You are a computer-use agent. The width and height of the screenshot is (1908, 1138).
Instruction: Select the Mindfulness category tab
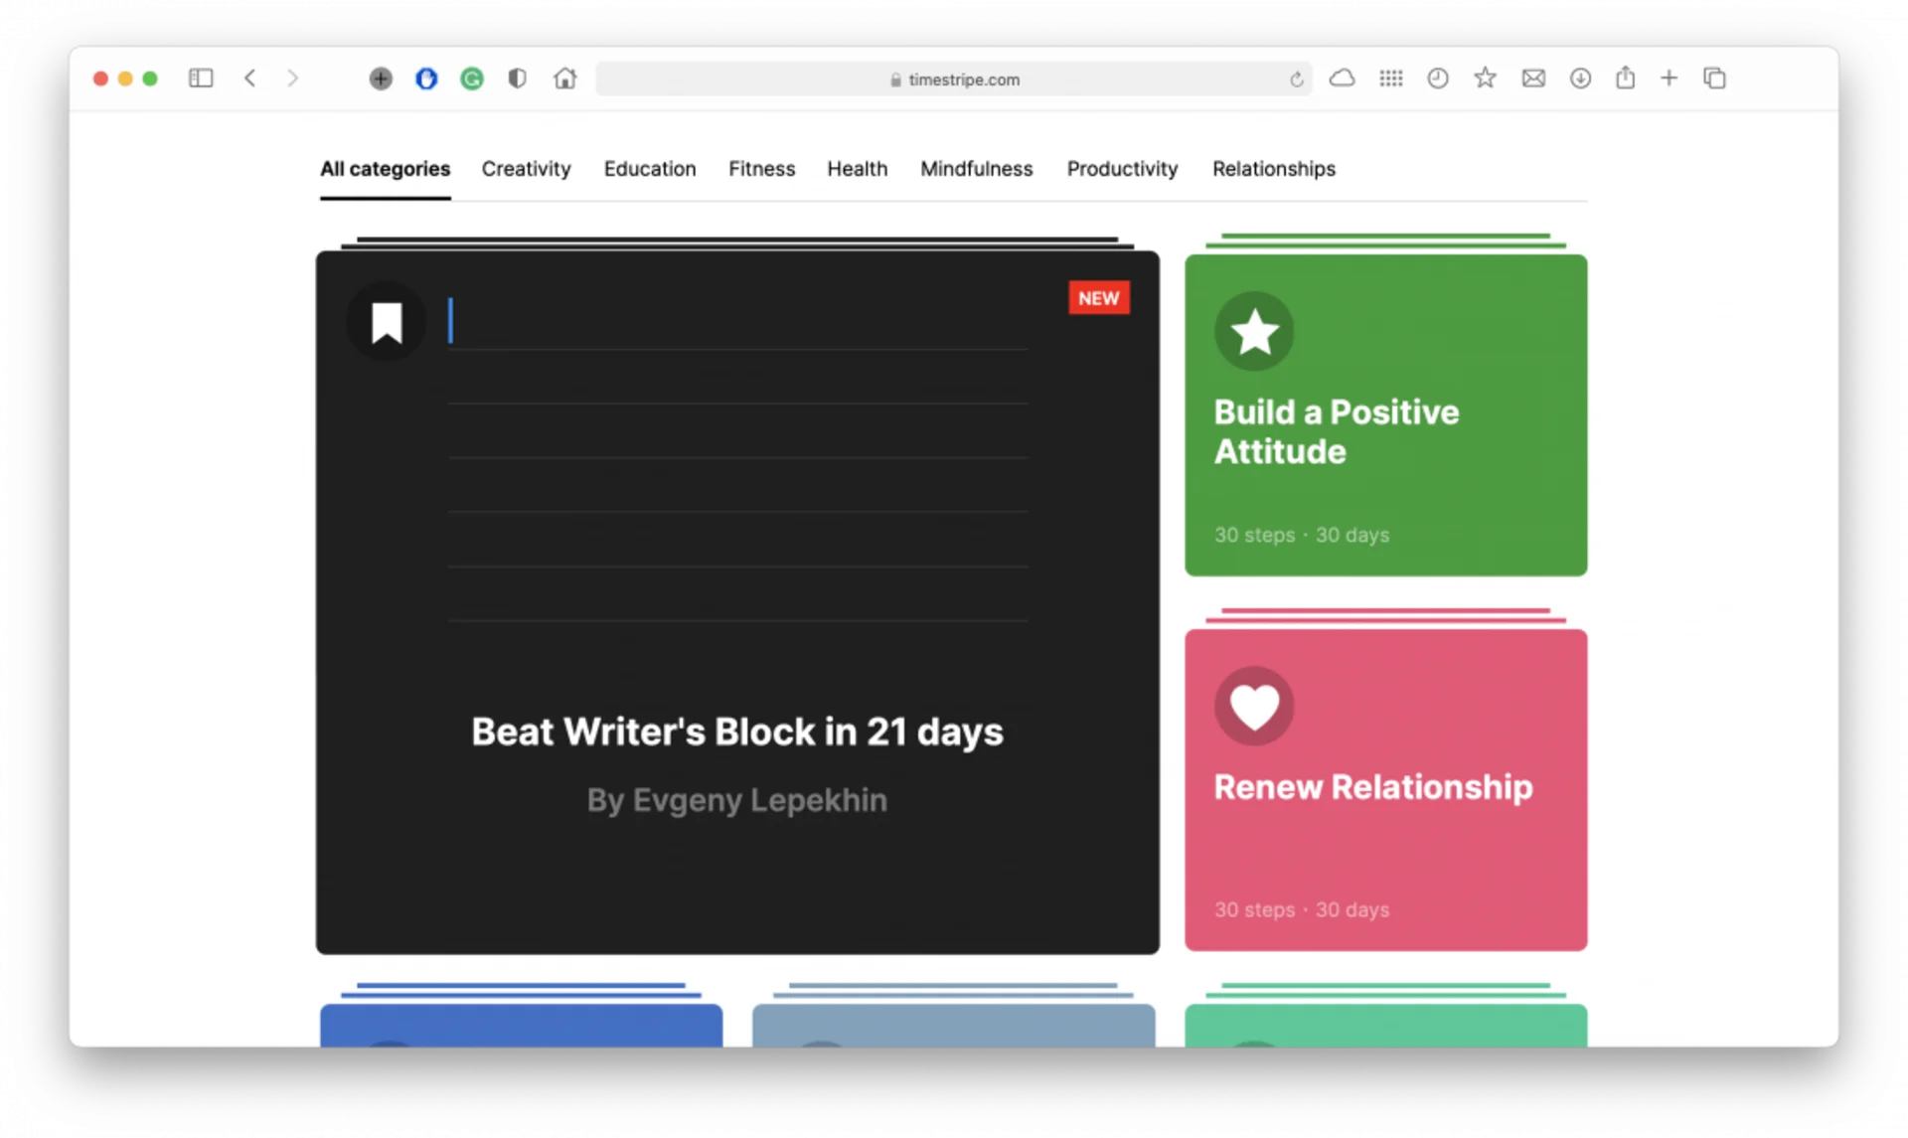pos(976,169)
